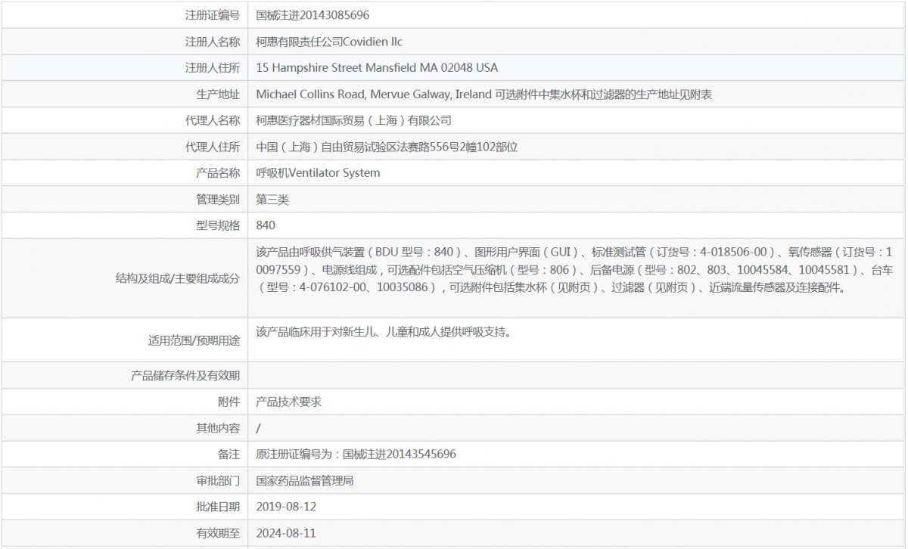Screen dimensions: 908x549
Task: Click the 注册人住所 label
Action: (x=212, y=67)
